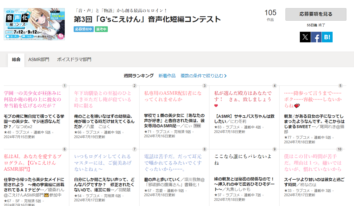Open rank 2 story 年下幼馴染との至福のひととき
This screenshot has width=354, height=206.
[103, 99]
